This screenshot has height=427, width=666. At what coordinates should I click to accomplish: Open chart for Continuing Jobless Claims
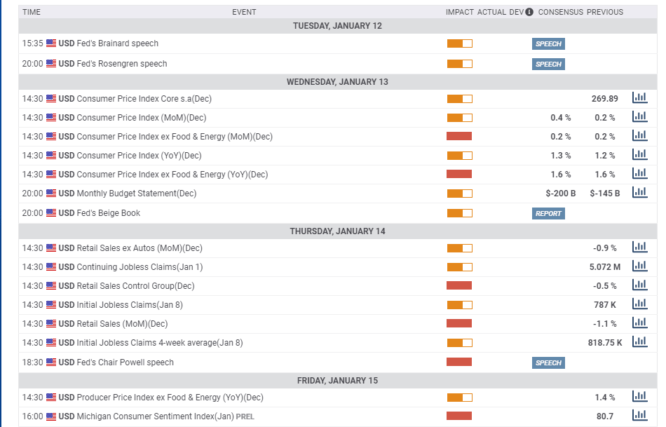[x=639, y=266]
